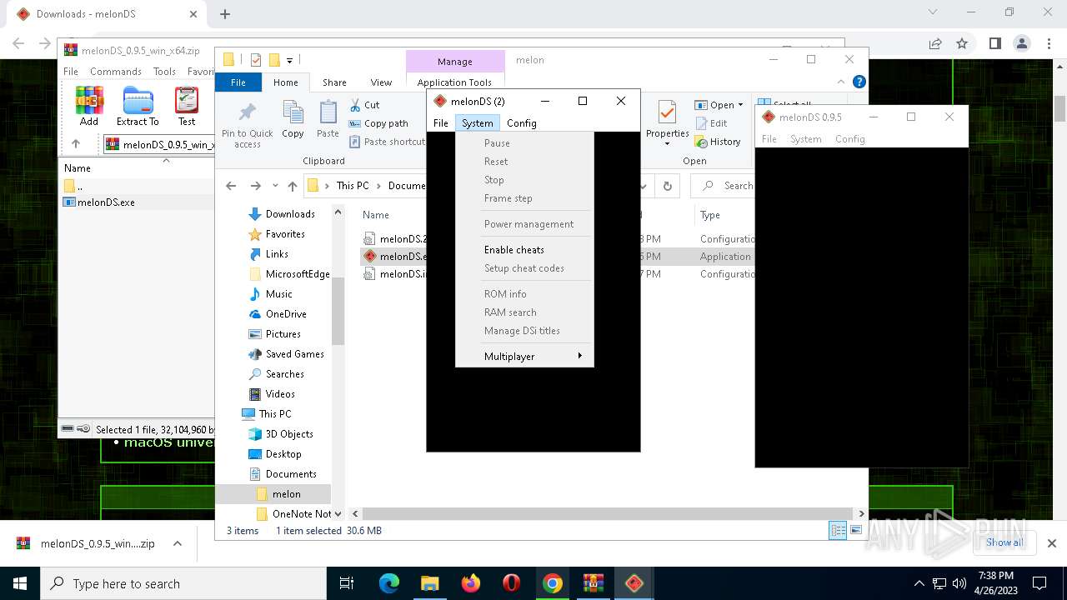Open the notification center on taskbar
Image resolution: width=1067 pixels, height=600 pixels.
click(x=1039, y=583)
